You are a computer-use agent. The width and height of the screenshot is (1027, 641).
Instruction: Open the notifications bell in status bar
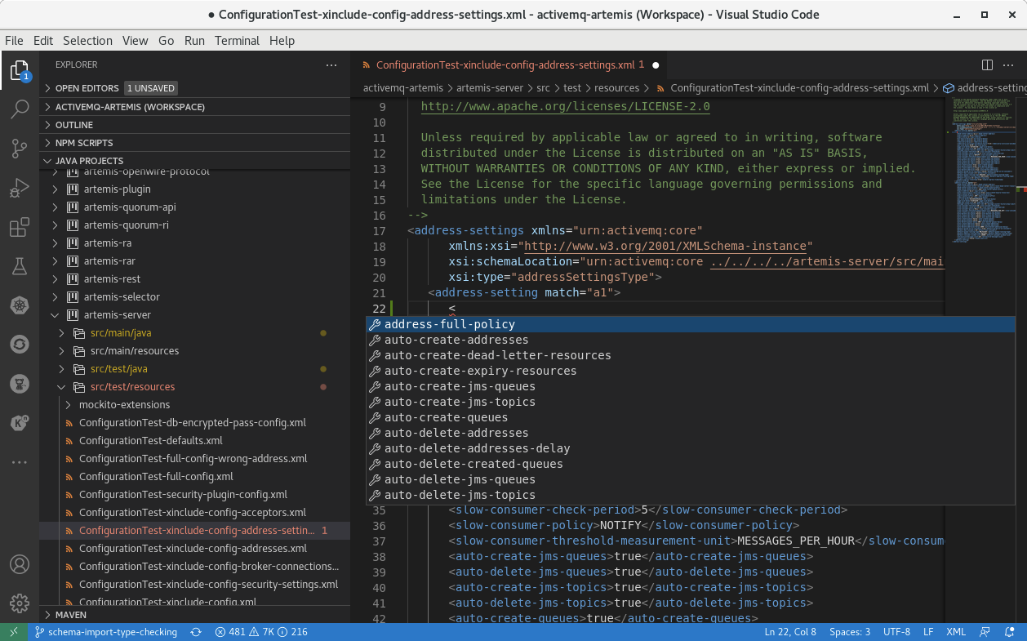(1010, 632)
